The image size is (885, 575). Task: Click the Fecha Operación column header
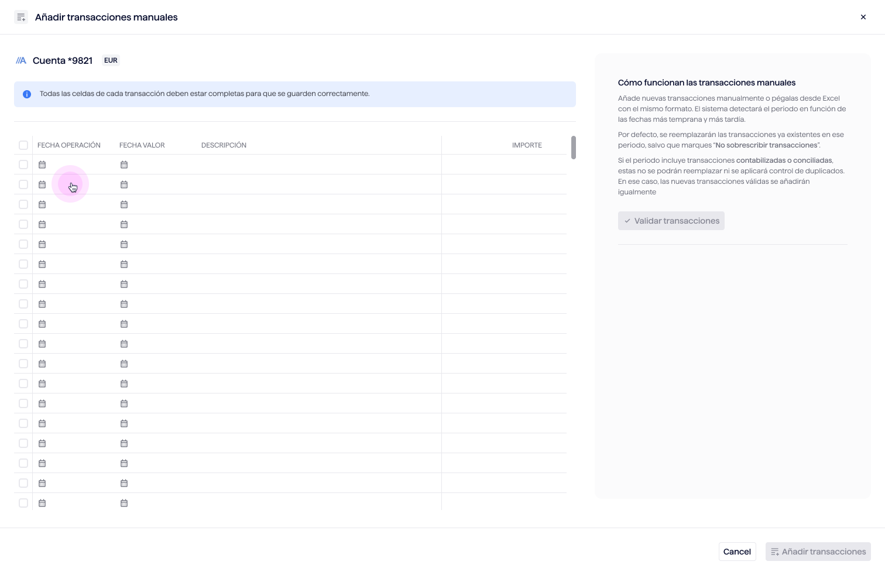(x=69, y=145)
